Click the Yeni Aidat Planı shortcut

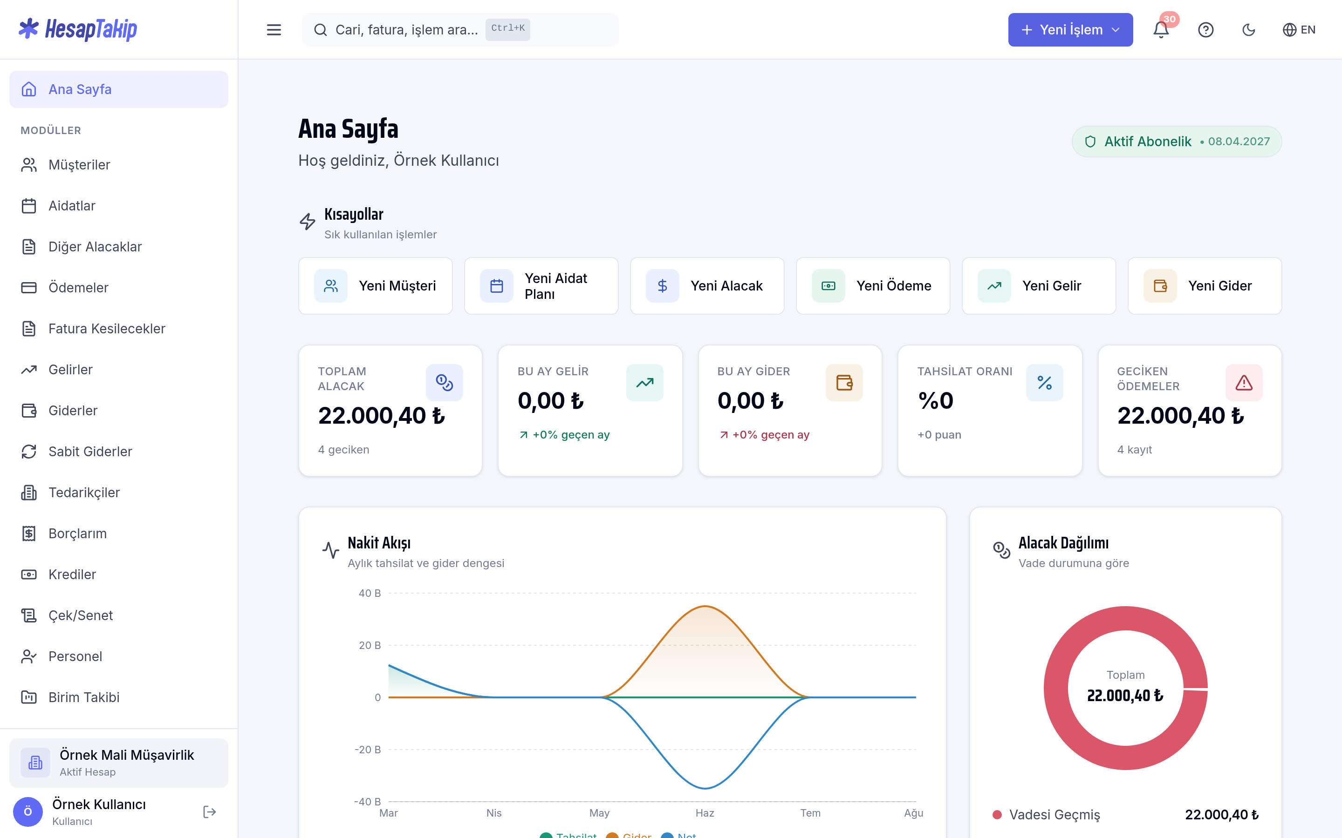point(541,286)
